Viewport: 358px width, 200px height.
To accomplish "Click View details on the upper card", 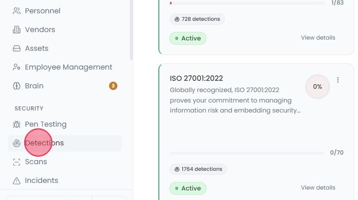I will tap(318, 37).
